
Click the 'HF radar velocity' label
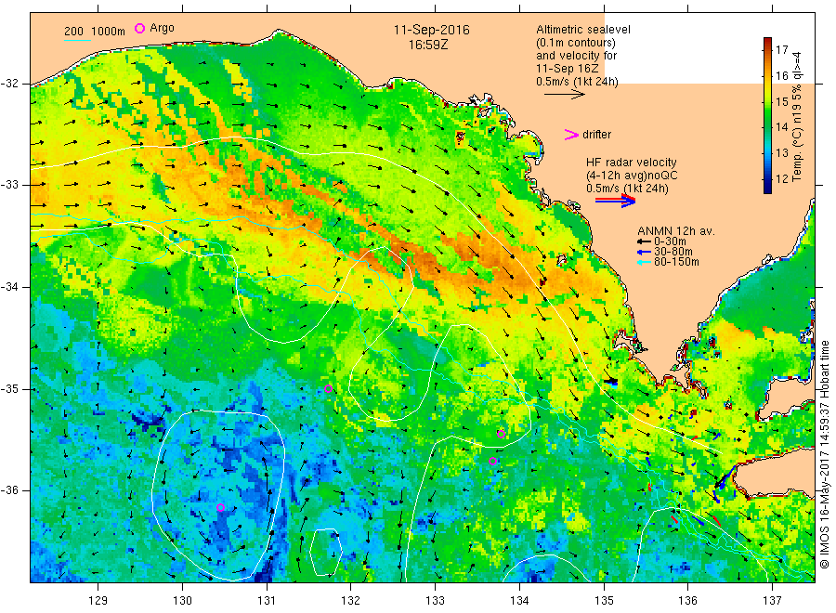632,162
